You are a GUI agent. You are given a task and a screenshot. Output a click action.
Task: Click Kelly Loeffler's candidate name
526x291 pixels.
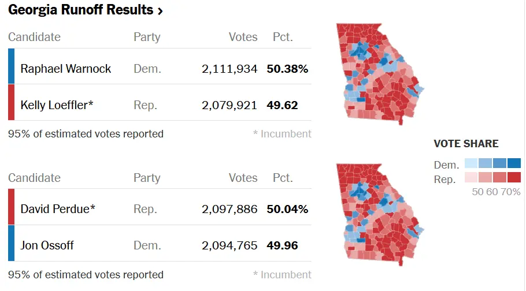(57, 105)
